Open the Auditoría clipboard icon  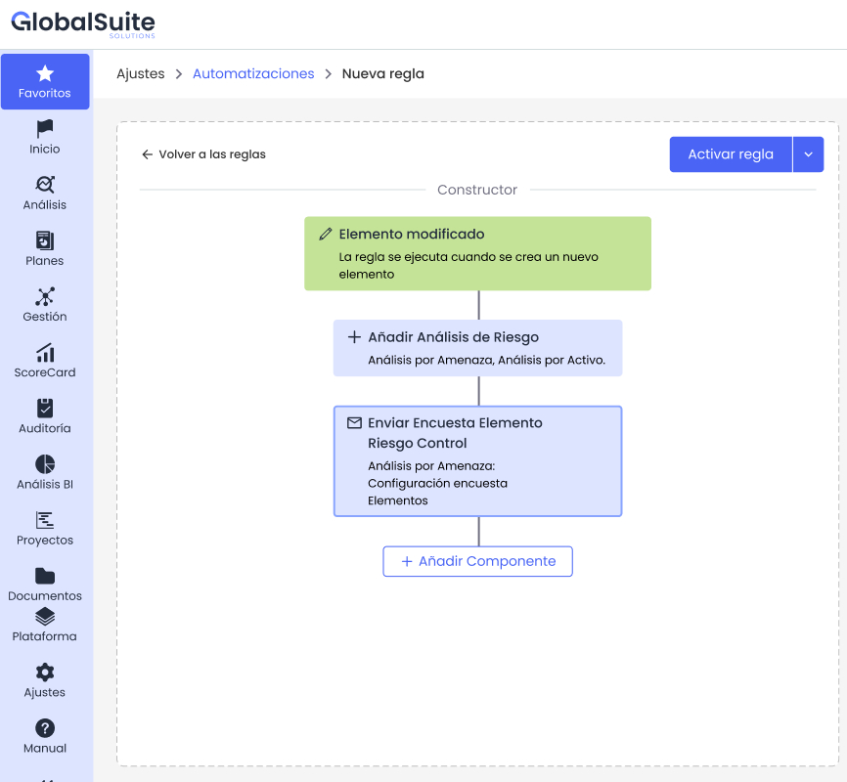click(45, 409)
